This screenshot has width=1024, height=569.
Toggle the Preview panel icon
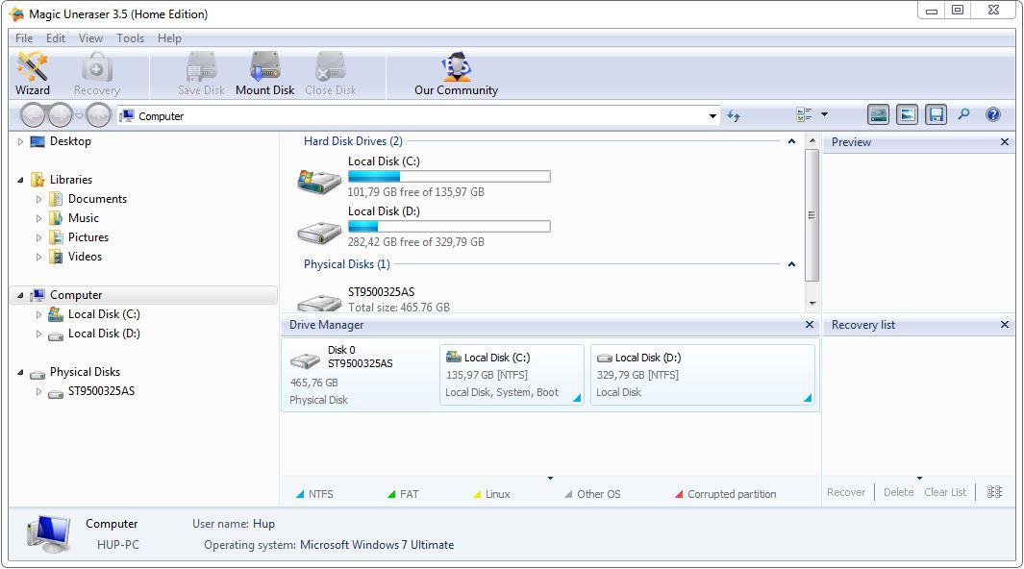click(x=907, y=114)
